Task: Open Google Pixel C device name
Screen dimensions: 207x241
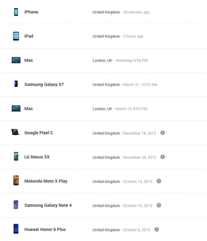Action: point(39,133)
